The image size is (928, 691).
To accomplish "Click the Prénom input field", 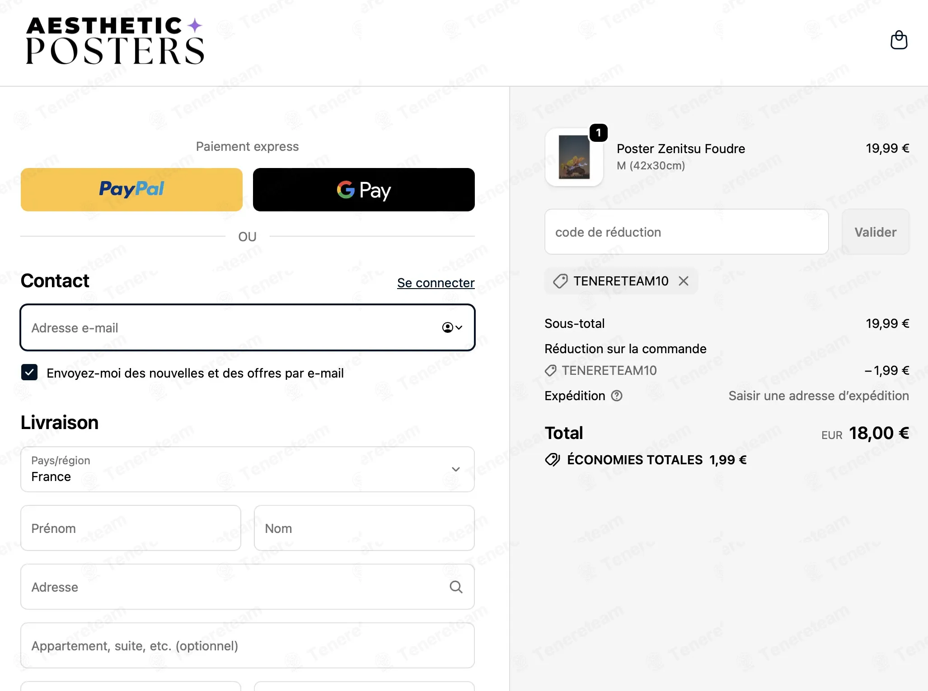I will [131, 528].
